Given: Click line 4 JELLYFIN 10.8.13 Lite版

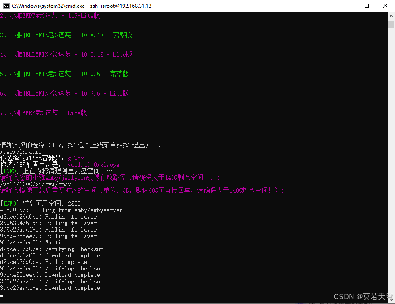Looking at the screenshot, I should [x=66, y=55].
